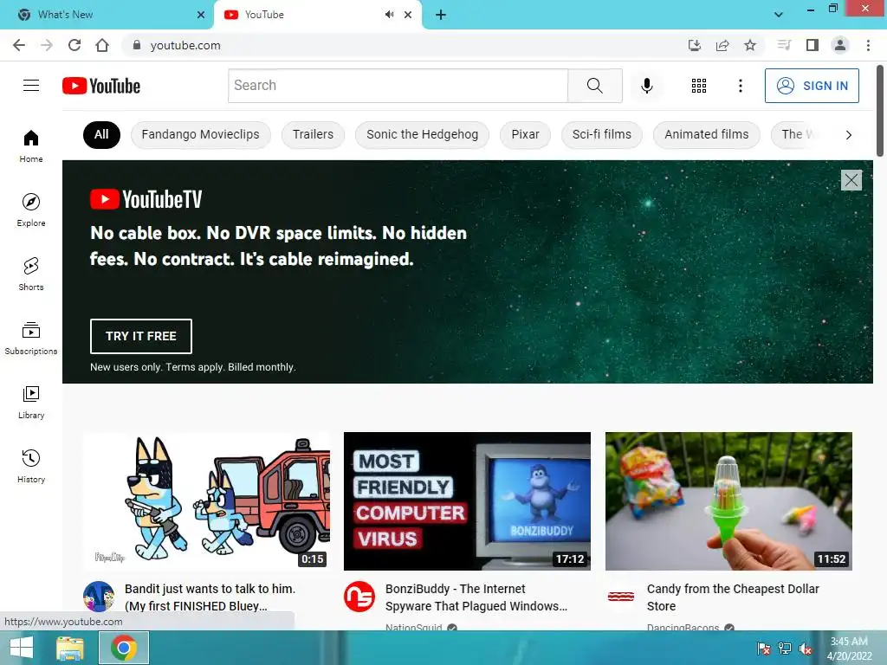Select the Animated films chip
Image resolution: width=887 pixels, height=665 pixels.
pyautogui.click(x=706, y=134)
